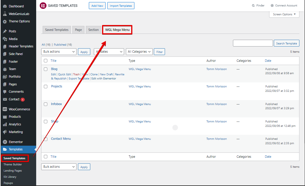Switch to the Page tab
Screen dimensions: 305x186
pos(79,30)
